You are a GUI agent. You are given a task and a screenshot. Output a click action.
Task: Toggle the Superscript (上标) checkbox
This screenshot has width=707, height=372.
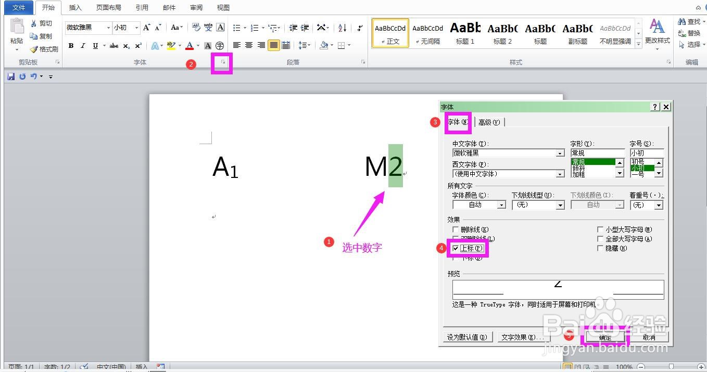pos(456,249)
